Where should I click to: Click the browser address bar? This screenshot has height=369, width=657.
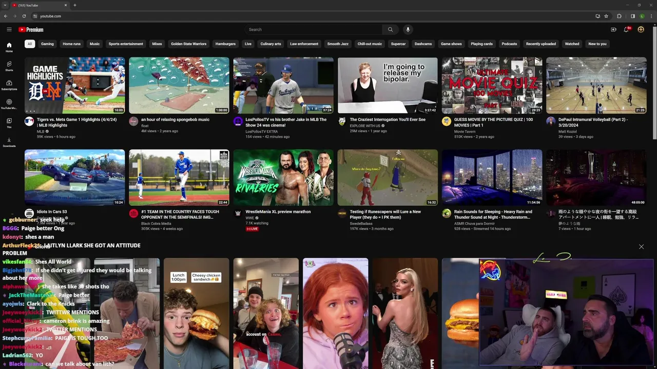tap(313, 16)
